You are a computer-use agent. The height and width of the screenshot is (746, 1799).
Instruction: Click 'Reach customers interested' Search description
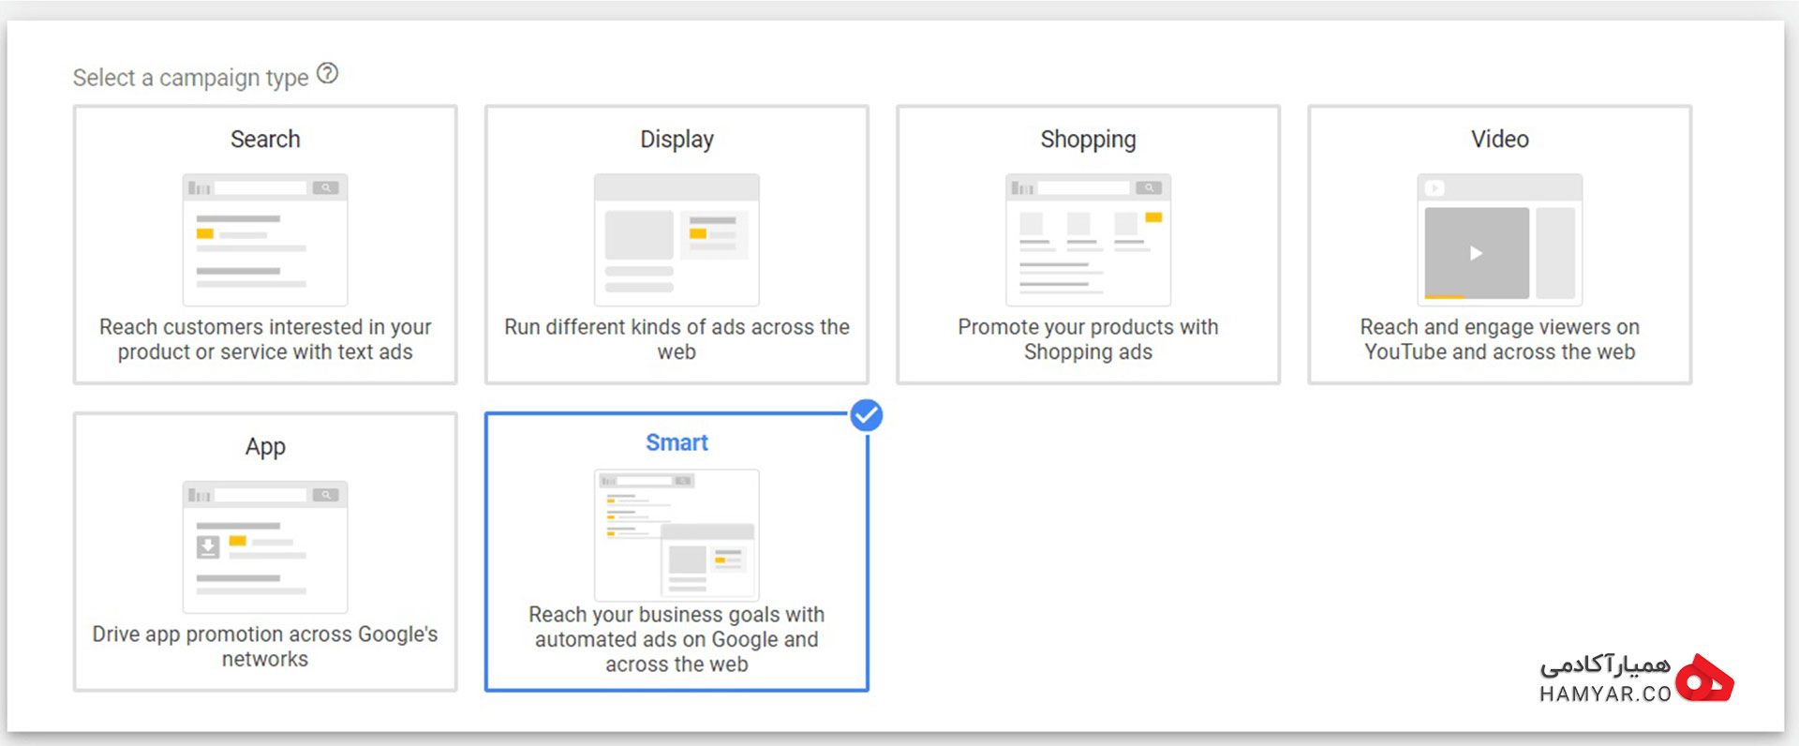pos(265,339)
